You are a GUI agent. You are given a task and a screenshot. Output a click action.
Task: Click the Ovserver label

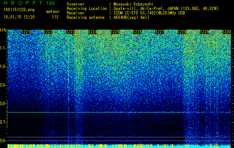76,4
